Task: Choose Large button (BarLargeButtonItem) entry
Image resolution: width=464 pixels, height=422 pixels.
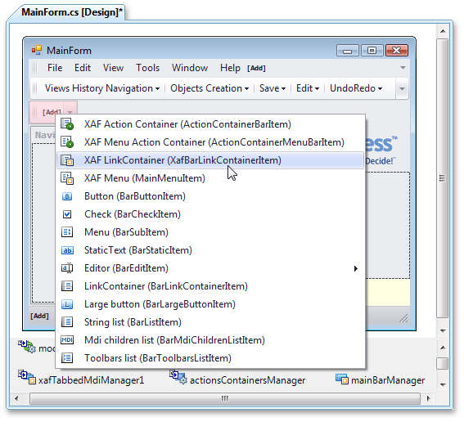Action: [210, 304]
